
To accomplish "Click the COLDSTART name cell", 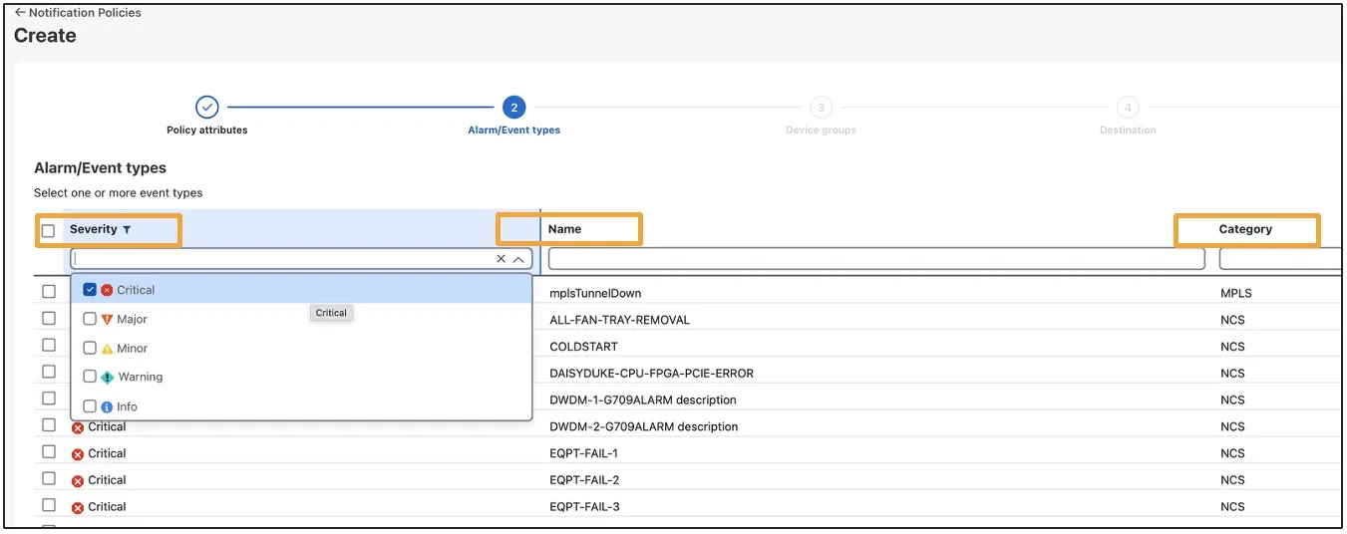I will tap(583, 347).
